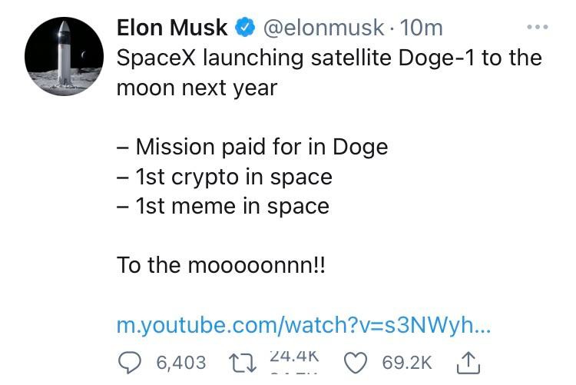Like the tweet with the heart icon
Viewport: 576px width, 385px height.
(356, 363)
